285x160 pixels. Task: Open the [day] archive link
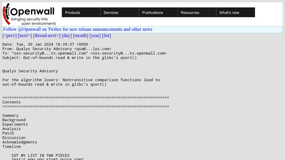coord(67,36)
